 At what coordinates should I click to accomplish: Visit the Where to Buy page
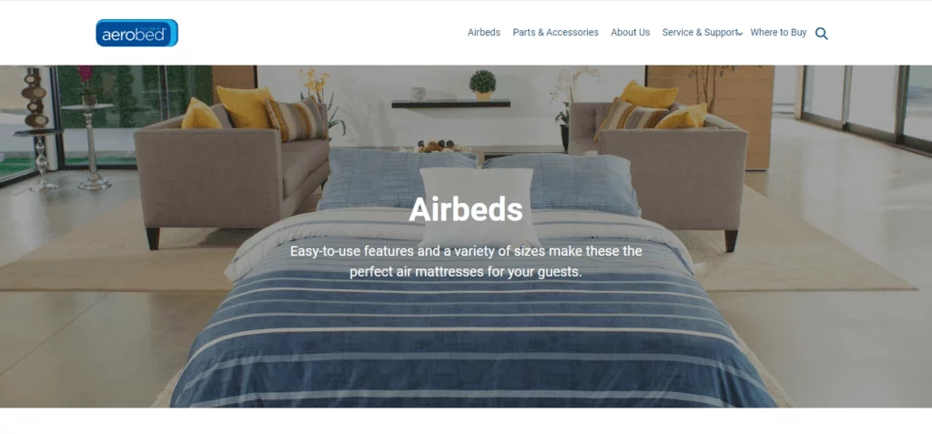coord(778,33)
